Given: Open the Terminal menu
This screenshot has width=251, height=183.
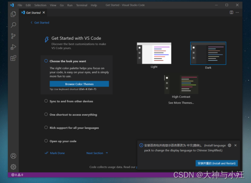Looking at the screenshot, I should click(x=82, y=5).
